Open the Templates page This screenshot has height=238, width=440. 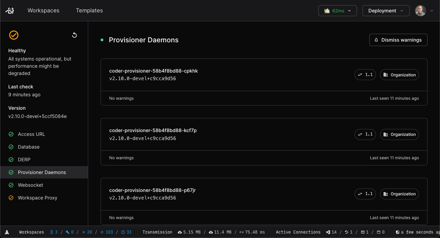89,10
